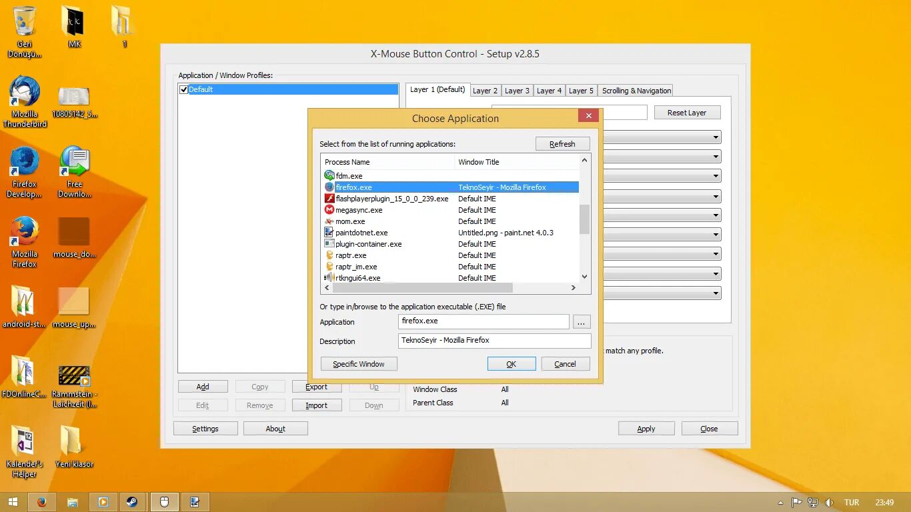This screenshot has height=512, width=911.
Task: Click "Untitled.png - paint.net 4.0.3" window title
Action: (x=506, y=233)
